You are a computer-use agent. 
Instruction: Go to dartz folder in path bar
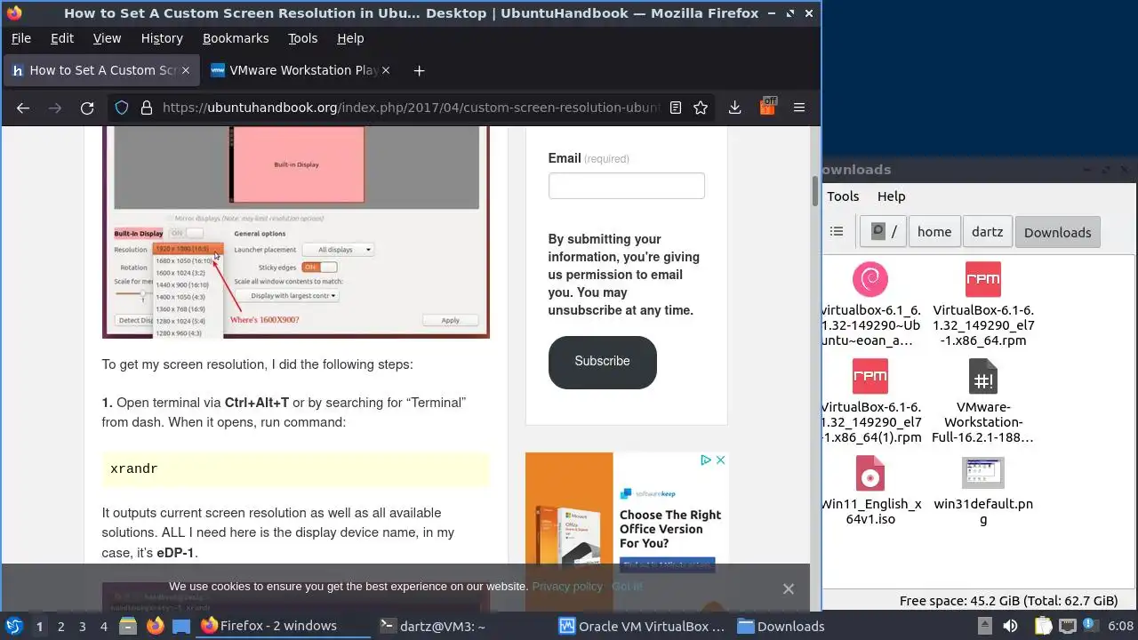coord(987,231)
